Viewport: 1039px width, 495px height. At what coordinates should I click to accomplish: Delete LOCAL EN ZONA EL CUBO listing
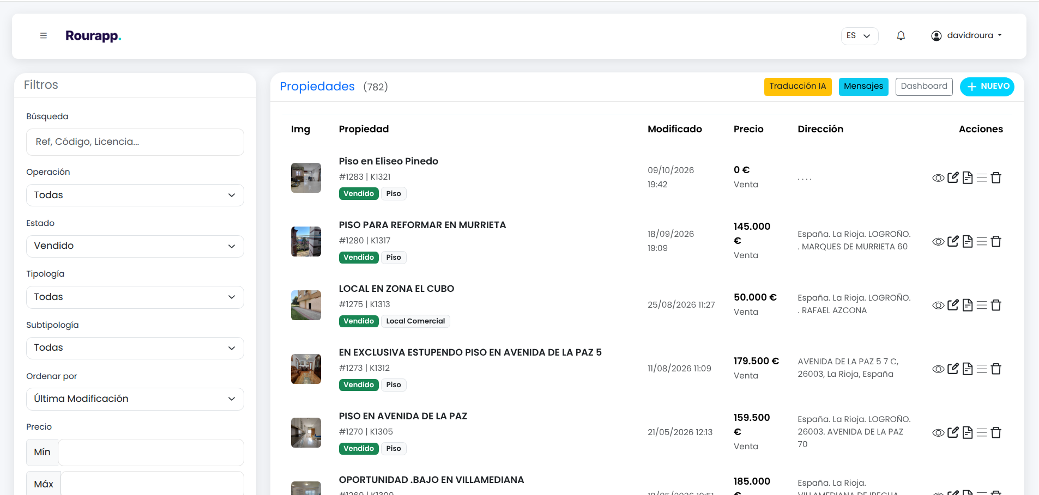click(996, 305)
